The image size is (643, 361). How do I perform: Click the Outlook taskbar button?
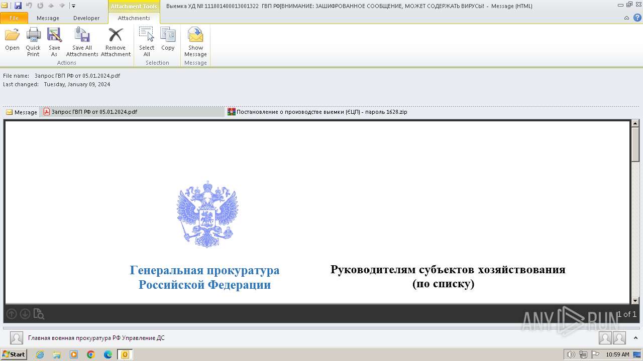pos(125,354)
